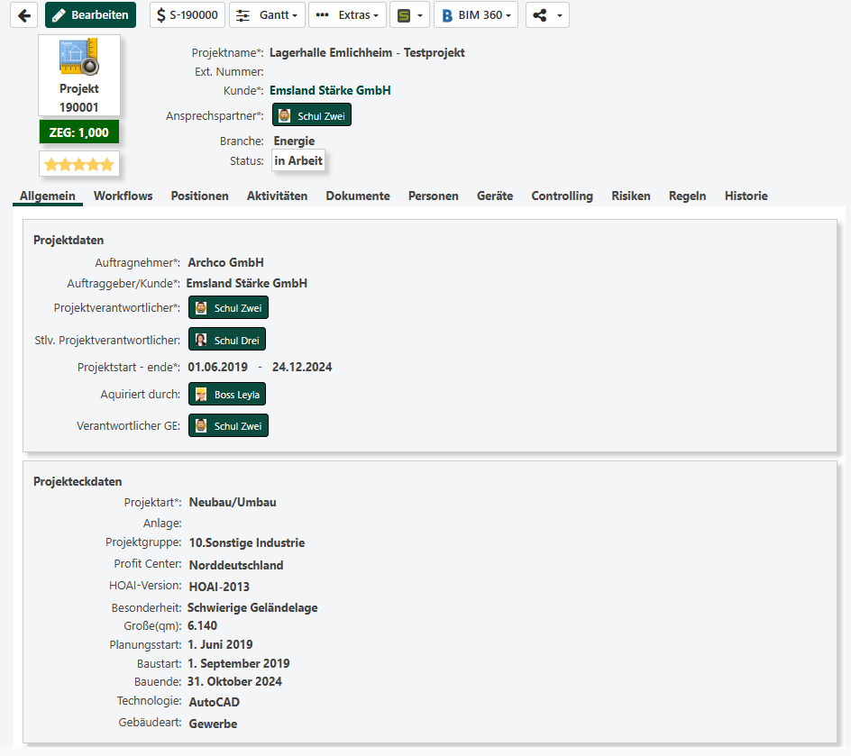Switch to the Dokumente tab
Screen dimensions: 851x756
(358, 196)
